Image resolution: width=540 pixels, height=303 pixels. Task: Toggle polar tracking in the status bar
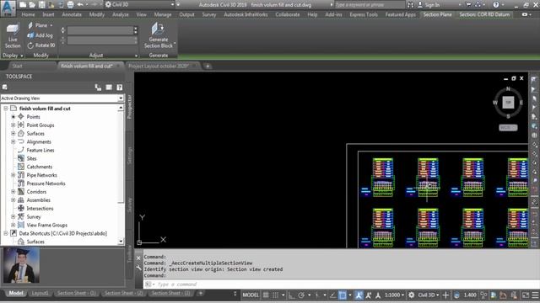[301, 295]
